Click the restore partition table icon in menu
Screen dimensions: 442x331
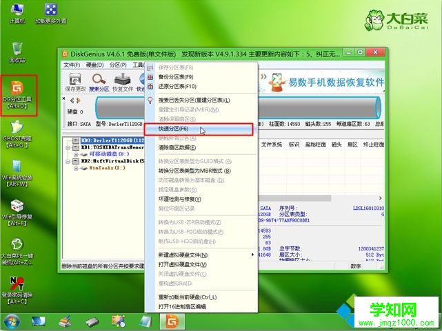tap(150, 86)
